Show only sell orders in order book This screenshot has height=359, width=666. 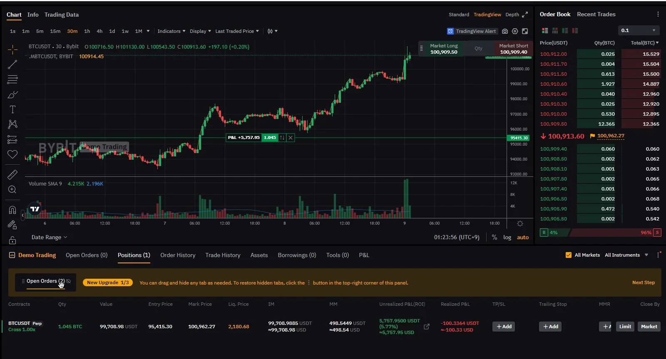[575, 30]
